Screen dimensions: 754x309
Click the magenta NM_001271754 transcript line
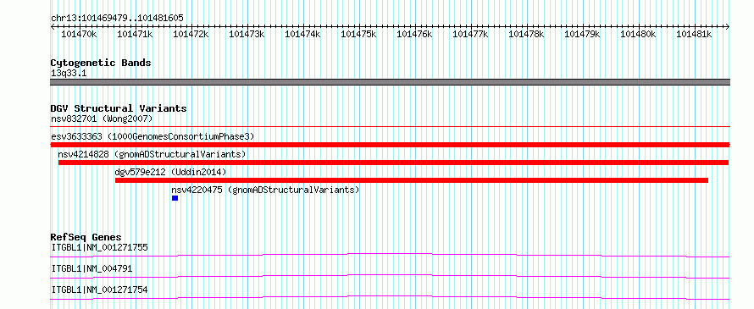point(390,297)
